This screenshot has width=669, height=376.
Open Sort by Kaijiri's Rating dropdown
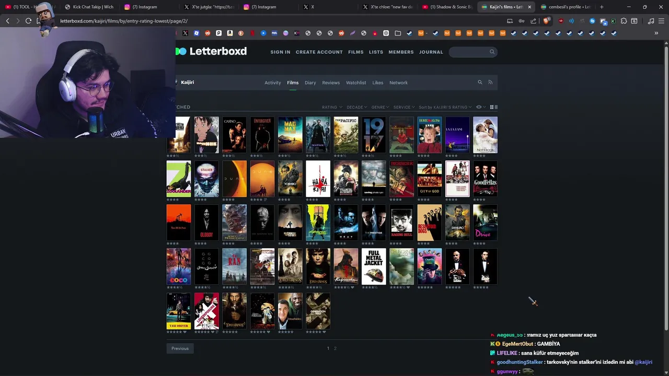tap(445, 107)
